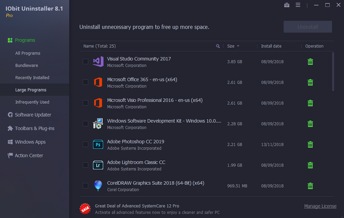344x218 pixels.
Task: Click the Programs grid icon in sidebar
Action: (10, 40)
